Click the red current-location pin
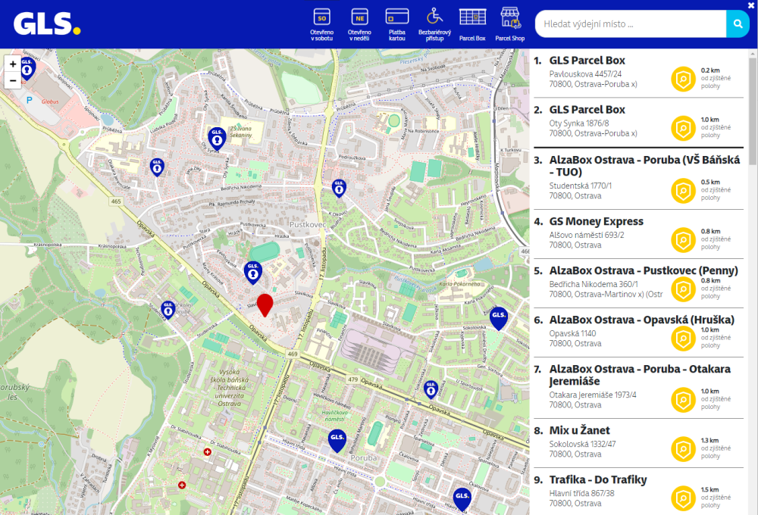The image size is (758, 515). pos(265,305)
